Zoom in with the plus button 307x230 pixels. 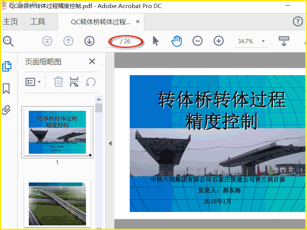click(x=218, y=41)
